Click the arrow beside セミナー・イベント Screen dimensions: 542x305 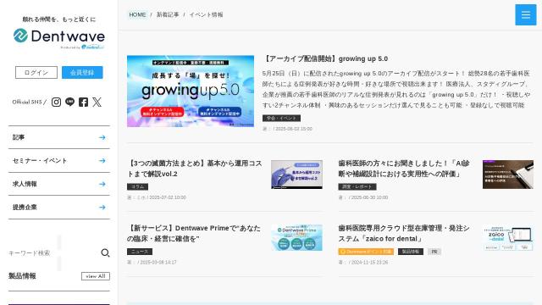[x=102, y=161]
